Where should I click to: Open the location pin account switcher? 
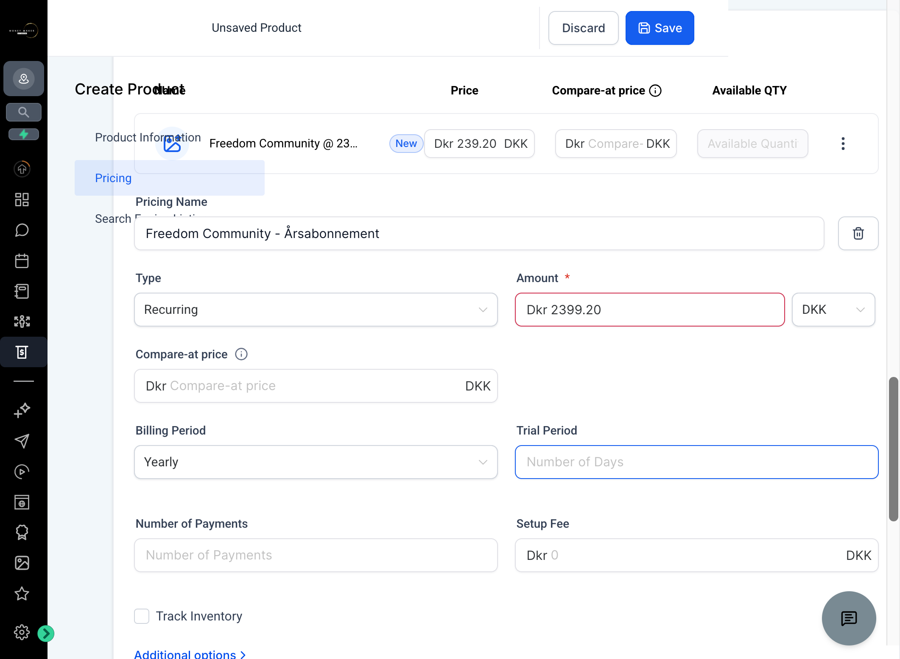[24, 78]
